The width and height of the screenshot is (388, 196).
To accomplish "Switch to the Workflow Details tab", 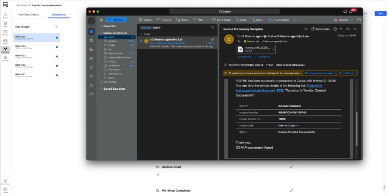I will tap(29, 15).
